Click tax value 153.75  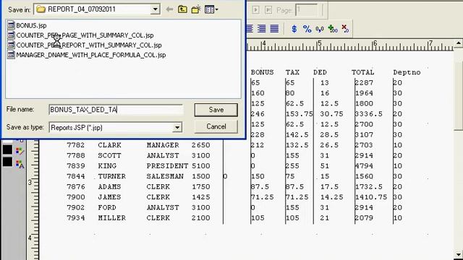point(300,114)
